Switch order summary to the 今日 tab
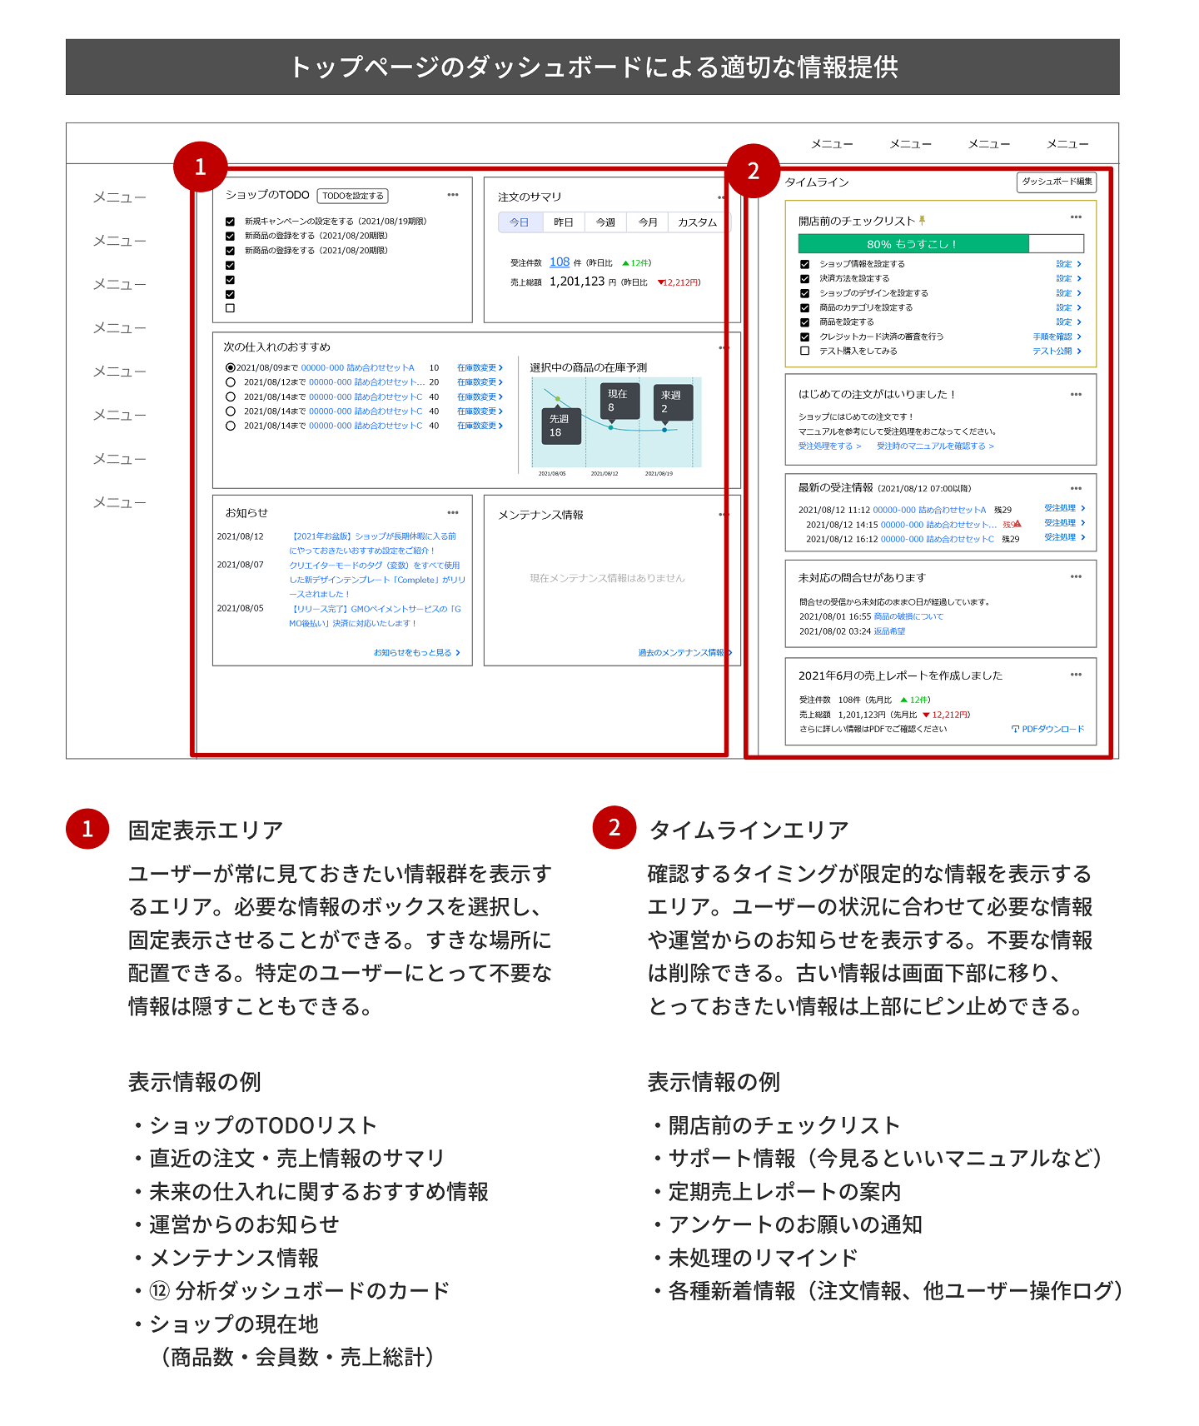This screenshot has height=1426, width=1199. coord(520,222)
